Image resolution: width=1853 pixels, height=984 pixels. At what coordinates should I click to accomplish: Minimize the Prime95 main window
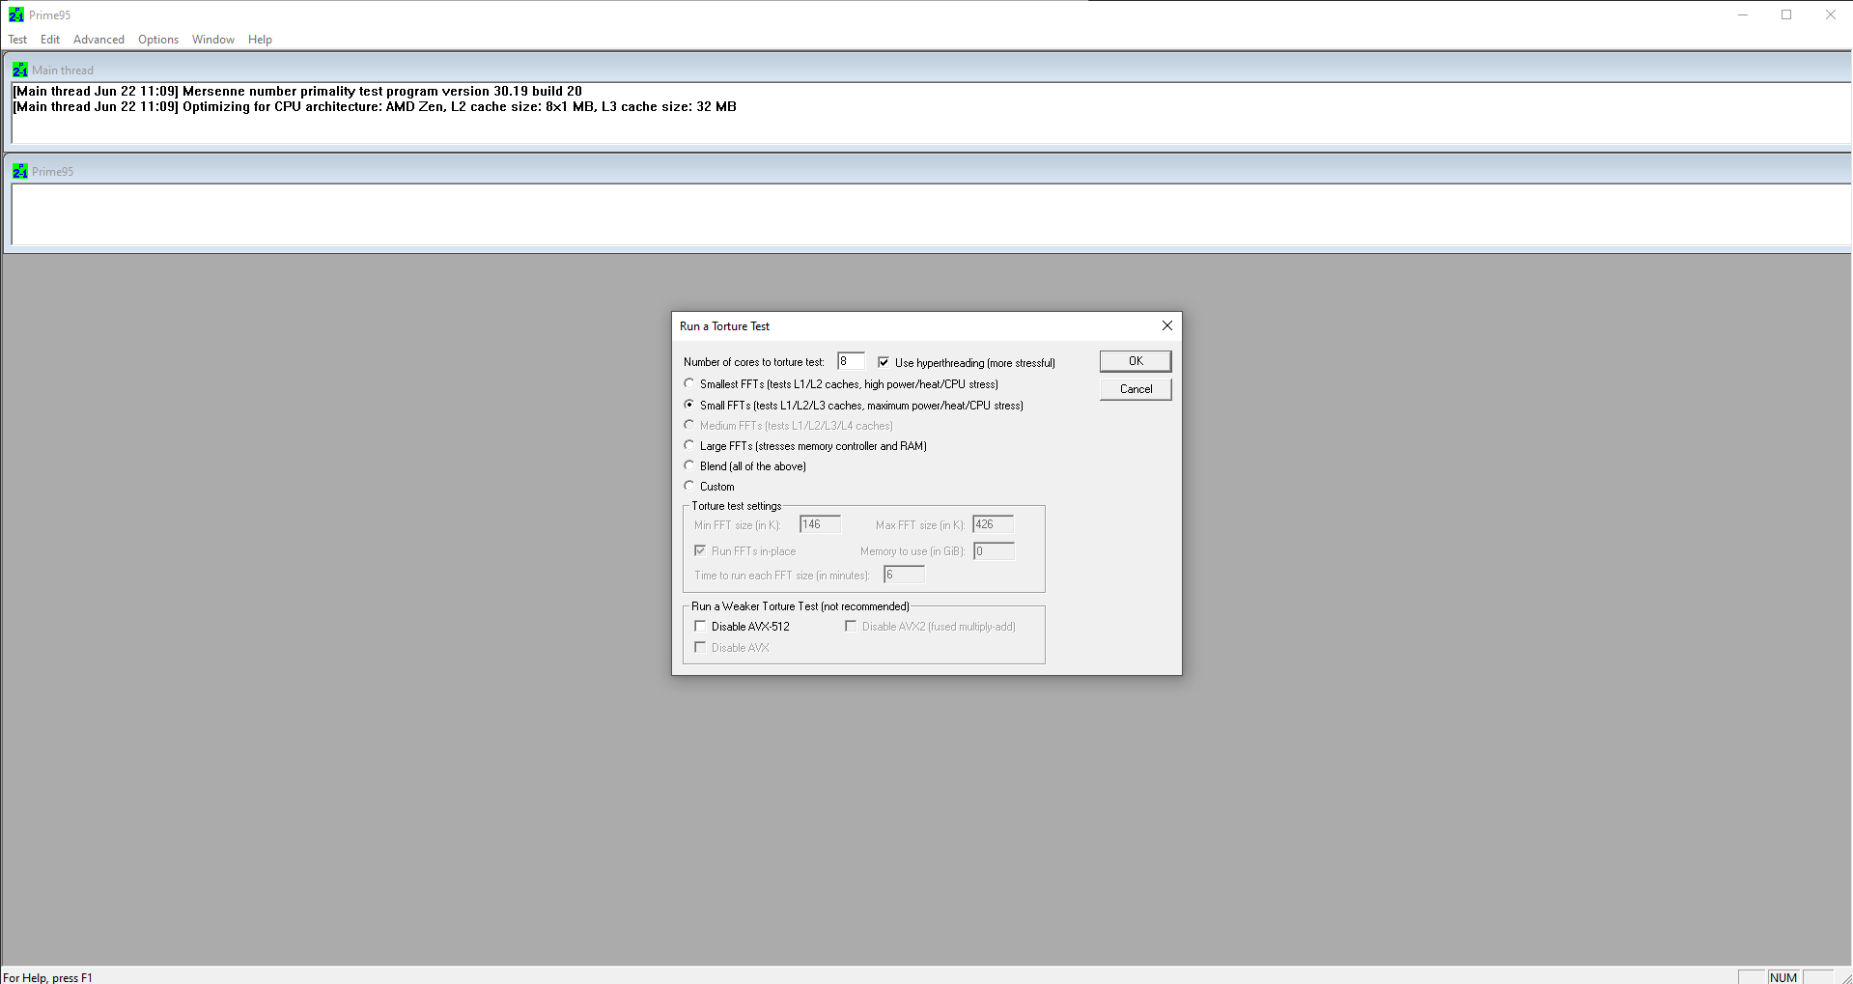pyautogui.click(x=1743, y=14)
